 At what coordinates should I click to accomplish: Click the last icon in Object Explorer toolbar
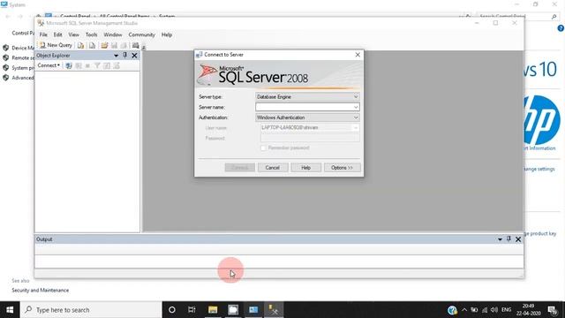117,65
